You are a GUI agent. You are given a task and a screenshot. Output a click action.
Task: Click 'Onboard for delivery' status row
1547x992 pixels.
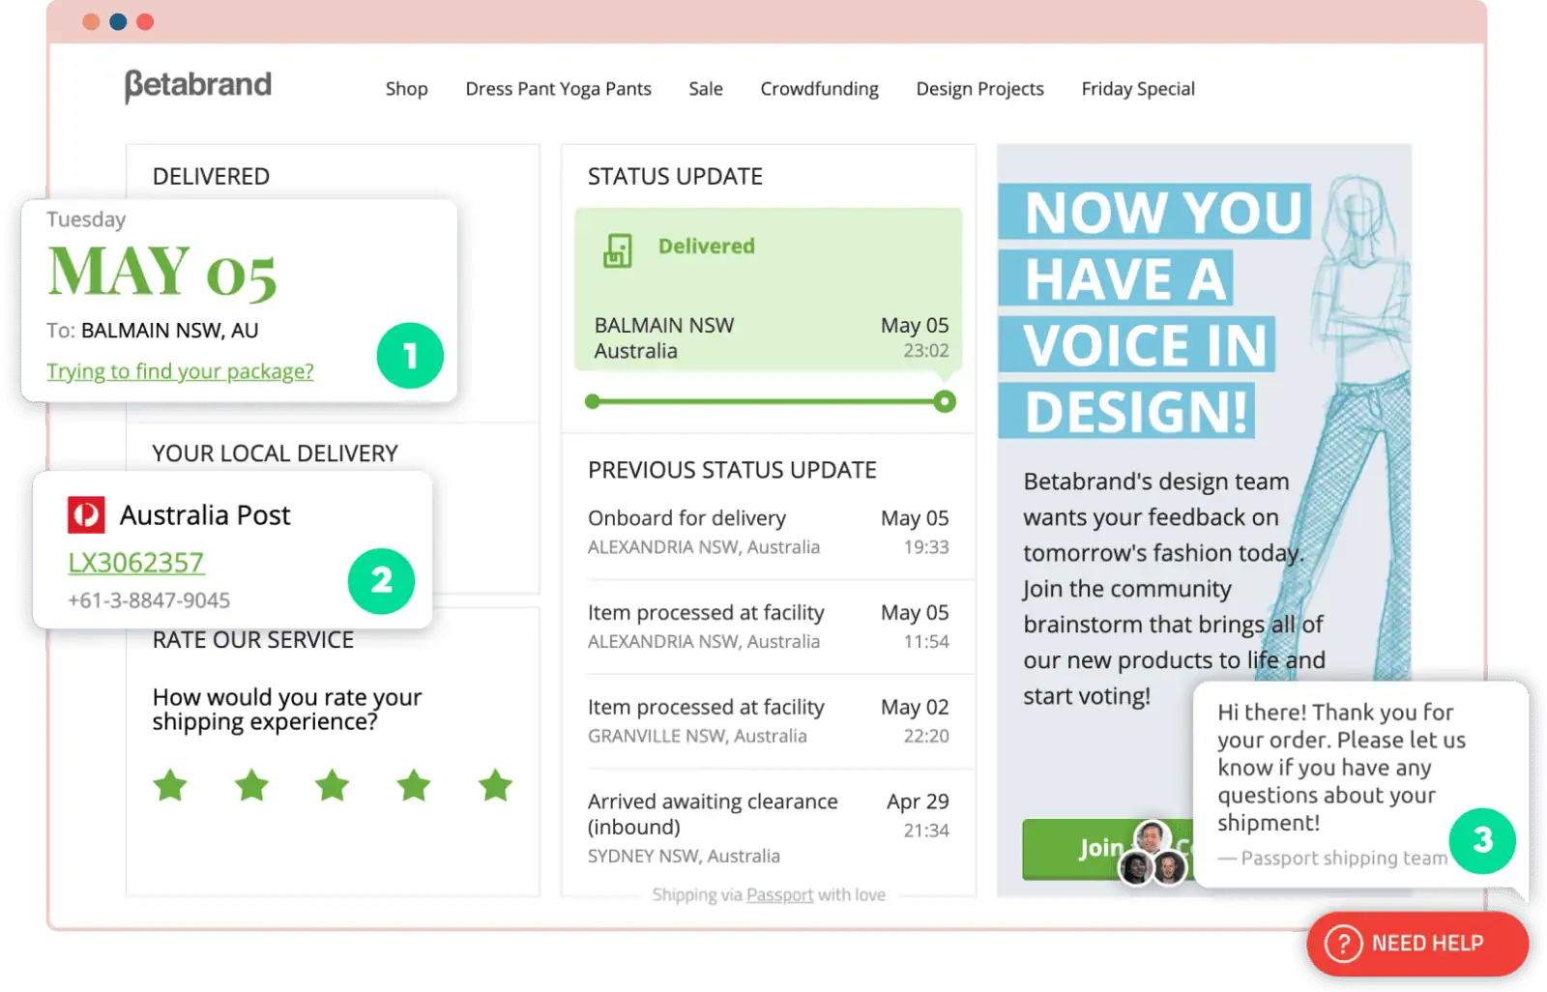769,532
